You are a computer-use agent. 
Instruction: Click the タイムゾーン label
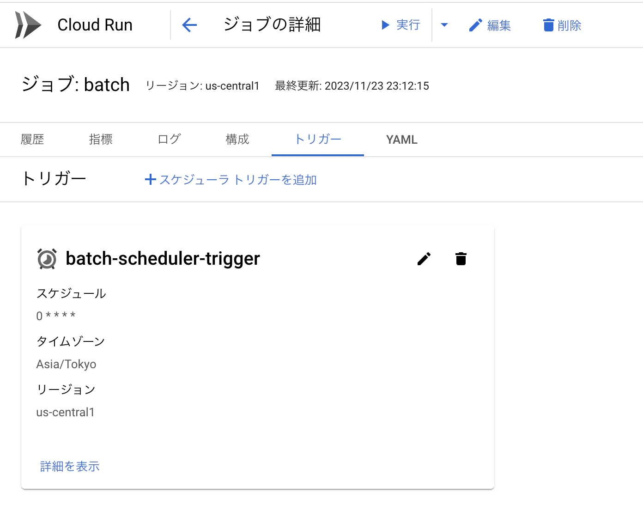click(71, 341)
